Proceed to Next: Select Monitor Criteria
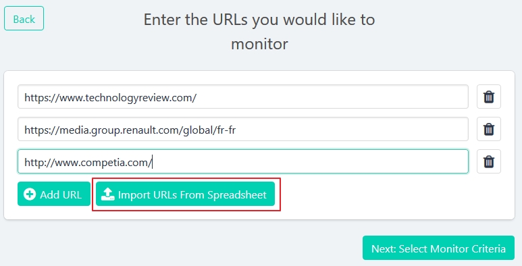 tap(438, 248)
